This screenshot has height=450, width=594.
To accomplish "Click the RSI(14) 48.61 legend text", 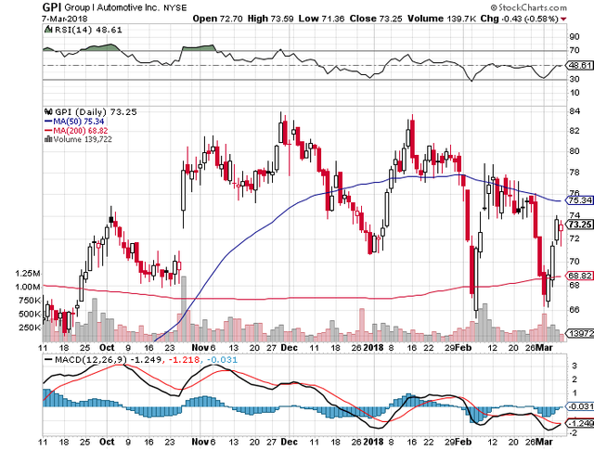I will (89, 30).
